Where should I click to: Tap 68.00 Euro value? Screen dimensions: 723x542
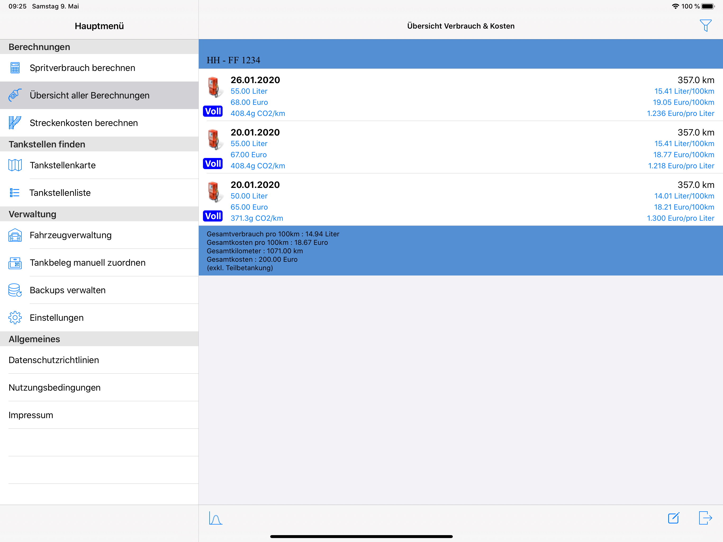point(249,102)
